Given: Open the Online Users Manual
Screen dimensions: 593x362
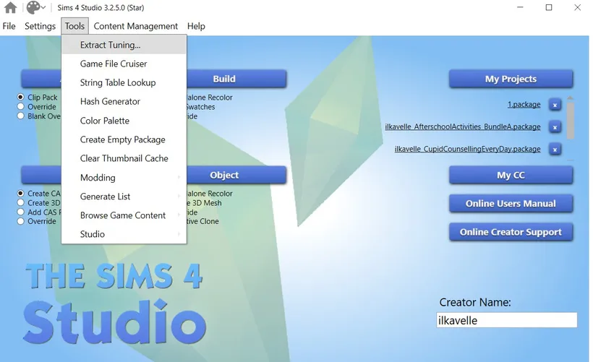Looking at the screenshot, I should point(511,203).
